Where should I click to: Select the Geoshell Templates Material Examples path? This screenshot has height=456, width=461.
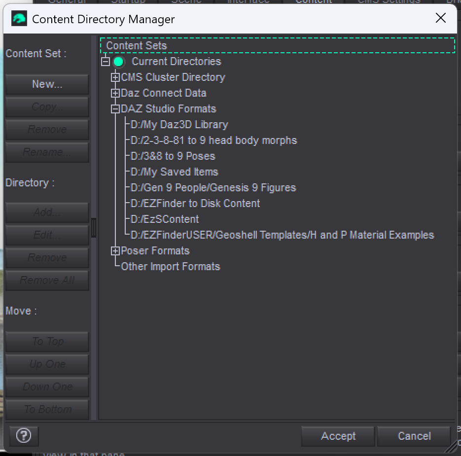point(282,235)
